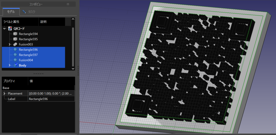
Task: Click the Rectangle595 cube icon
Action: tap(15, 39)
